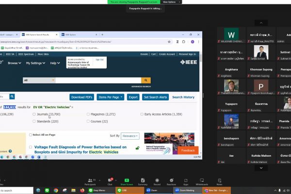Click the blue search-within-results magnifier button
This screenshot has height=194, width=291.
[x=12, y=97]
